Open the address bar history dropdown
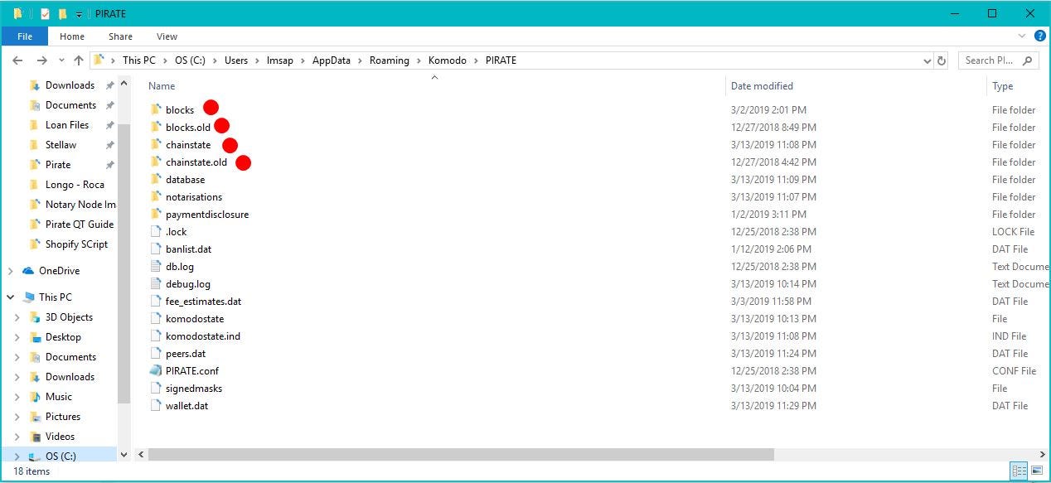This screenshot has width=1051, height=483. tap(927, 60)
